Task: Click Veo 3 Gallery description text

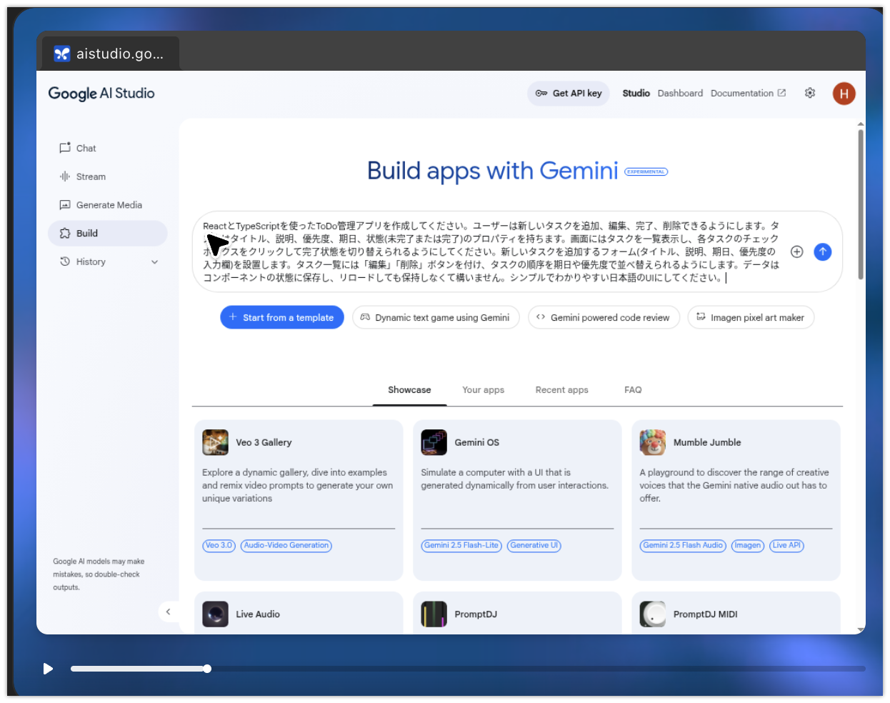Action: 298,486
